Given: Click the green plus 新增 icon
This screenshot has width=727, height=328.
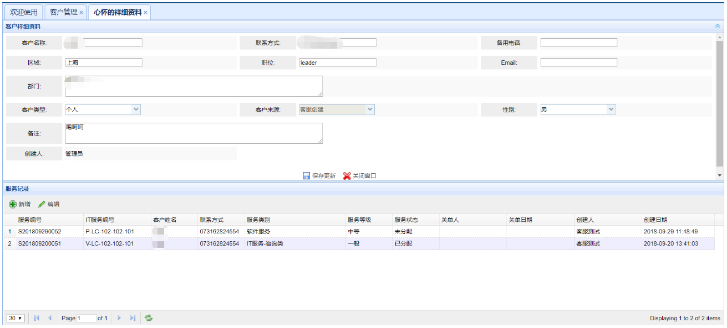Looking at the screenshot, I should pyautogui.click(x=13, y=205).
